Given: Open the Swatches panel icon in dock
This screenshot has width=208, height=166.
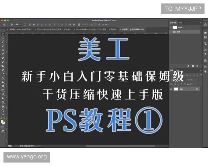Looking at the screenshot, I should coord(205,37).
